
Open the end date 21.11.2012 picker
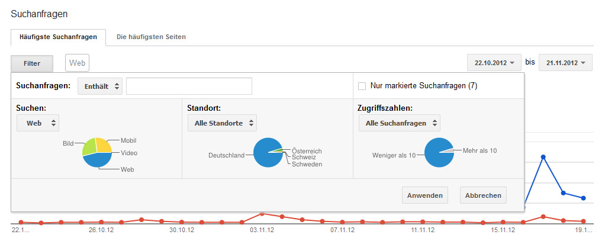565,63
